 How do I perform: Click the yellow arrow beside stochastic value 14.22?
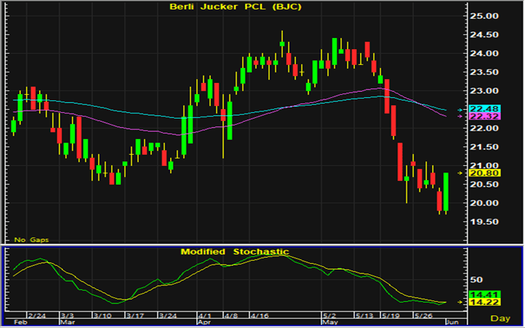click(x=461, y=302)
